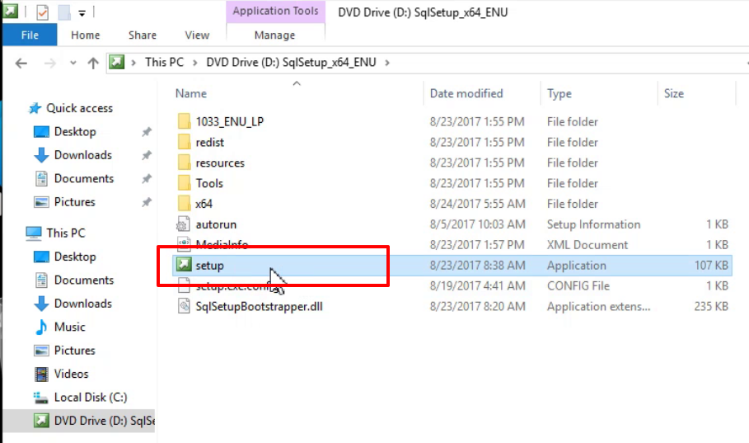Open Downloads under This PC
This screenshot has width=749, height=443.
82,304
